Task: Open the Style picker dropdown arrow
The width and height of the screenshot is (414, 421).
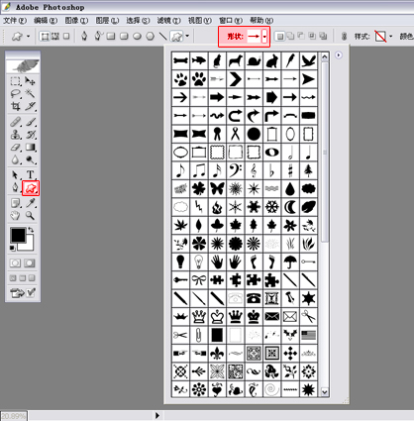Action: tap(391, 37)
